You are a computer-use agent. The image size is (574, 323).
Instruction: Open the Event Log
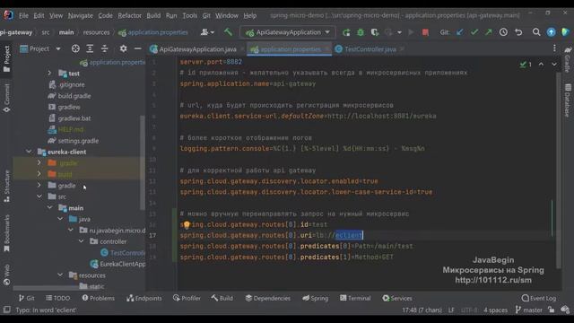point(539,298)
